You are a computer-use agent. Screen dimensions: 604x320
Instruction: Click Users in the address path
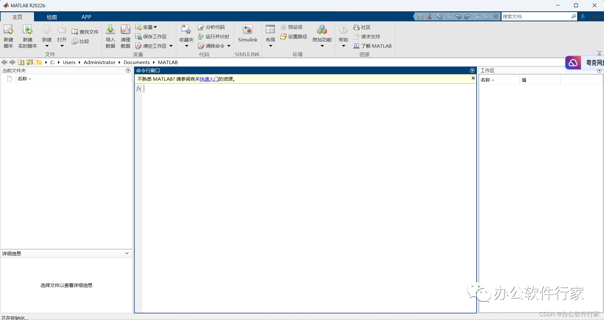click(x=69, y=62)
